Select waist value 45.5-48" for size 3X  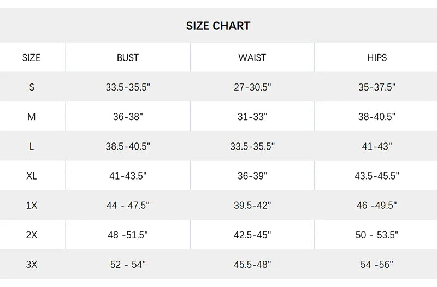pos(252,265)
